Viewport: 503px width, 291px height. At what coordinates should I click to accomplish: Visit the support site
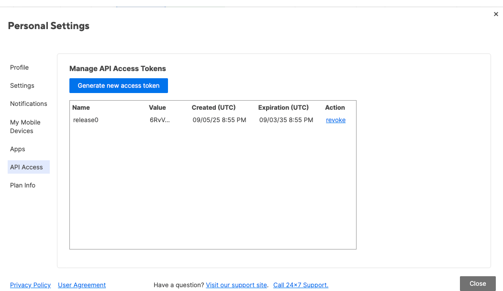point(236,285)
